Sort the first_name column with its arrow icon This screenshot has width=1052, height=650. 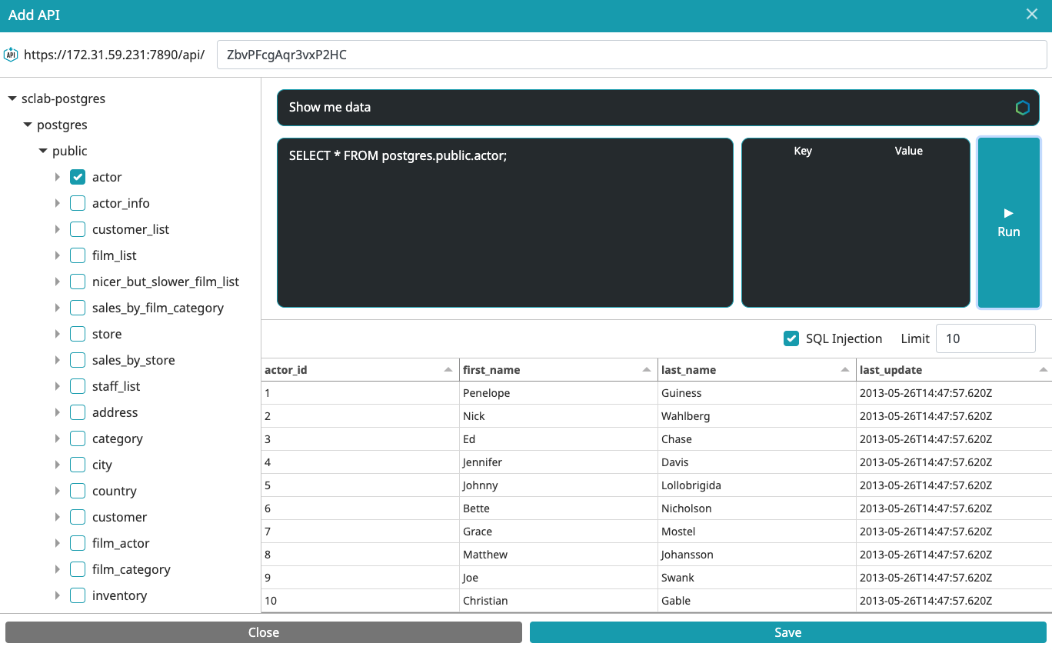647,370
